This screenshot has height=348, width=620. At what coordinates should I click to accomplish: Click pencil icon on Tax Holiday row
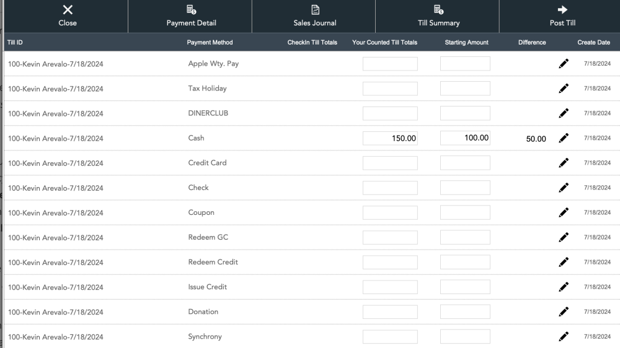563,89
